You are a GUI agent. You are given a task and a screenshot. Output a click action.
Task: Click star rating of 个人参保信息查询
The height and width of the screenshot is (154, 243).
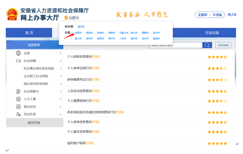pos(217,122)
